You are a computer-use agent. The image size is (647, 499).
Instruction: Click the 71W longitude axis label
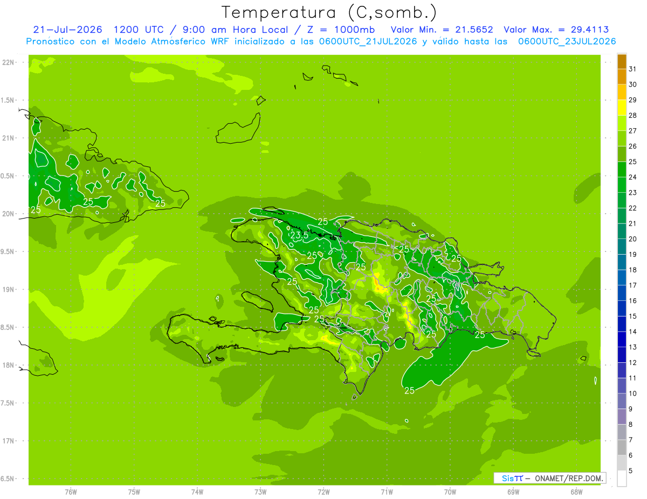click(x=387, y=491)
